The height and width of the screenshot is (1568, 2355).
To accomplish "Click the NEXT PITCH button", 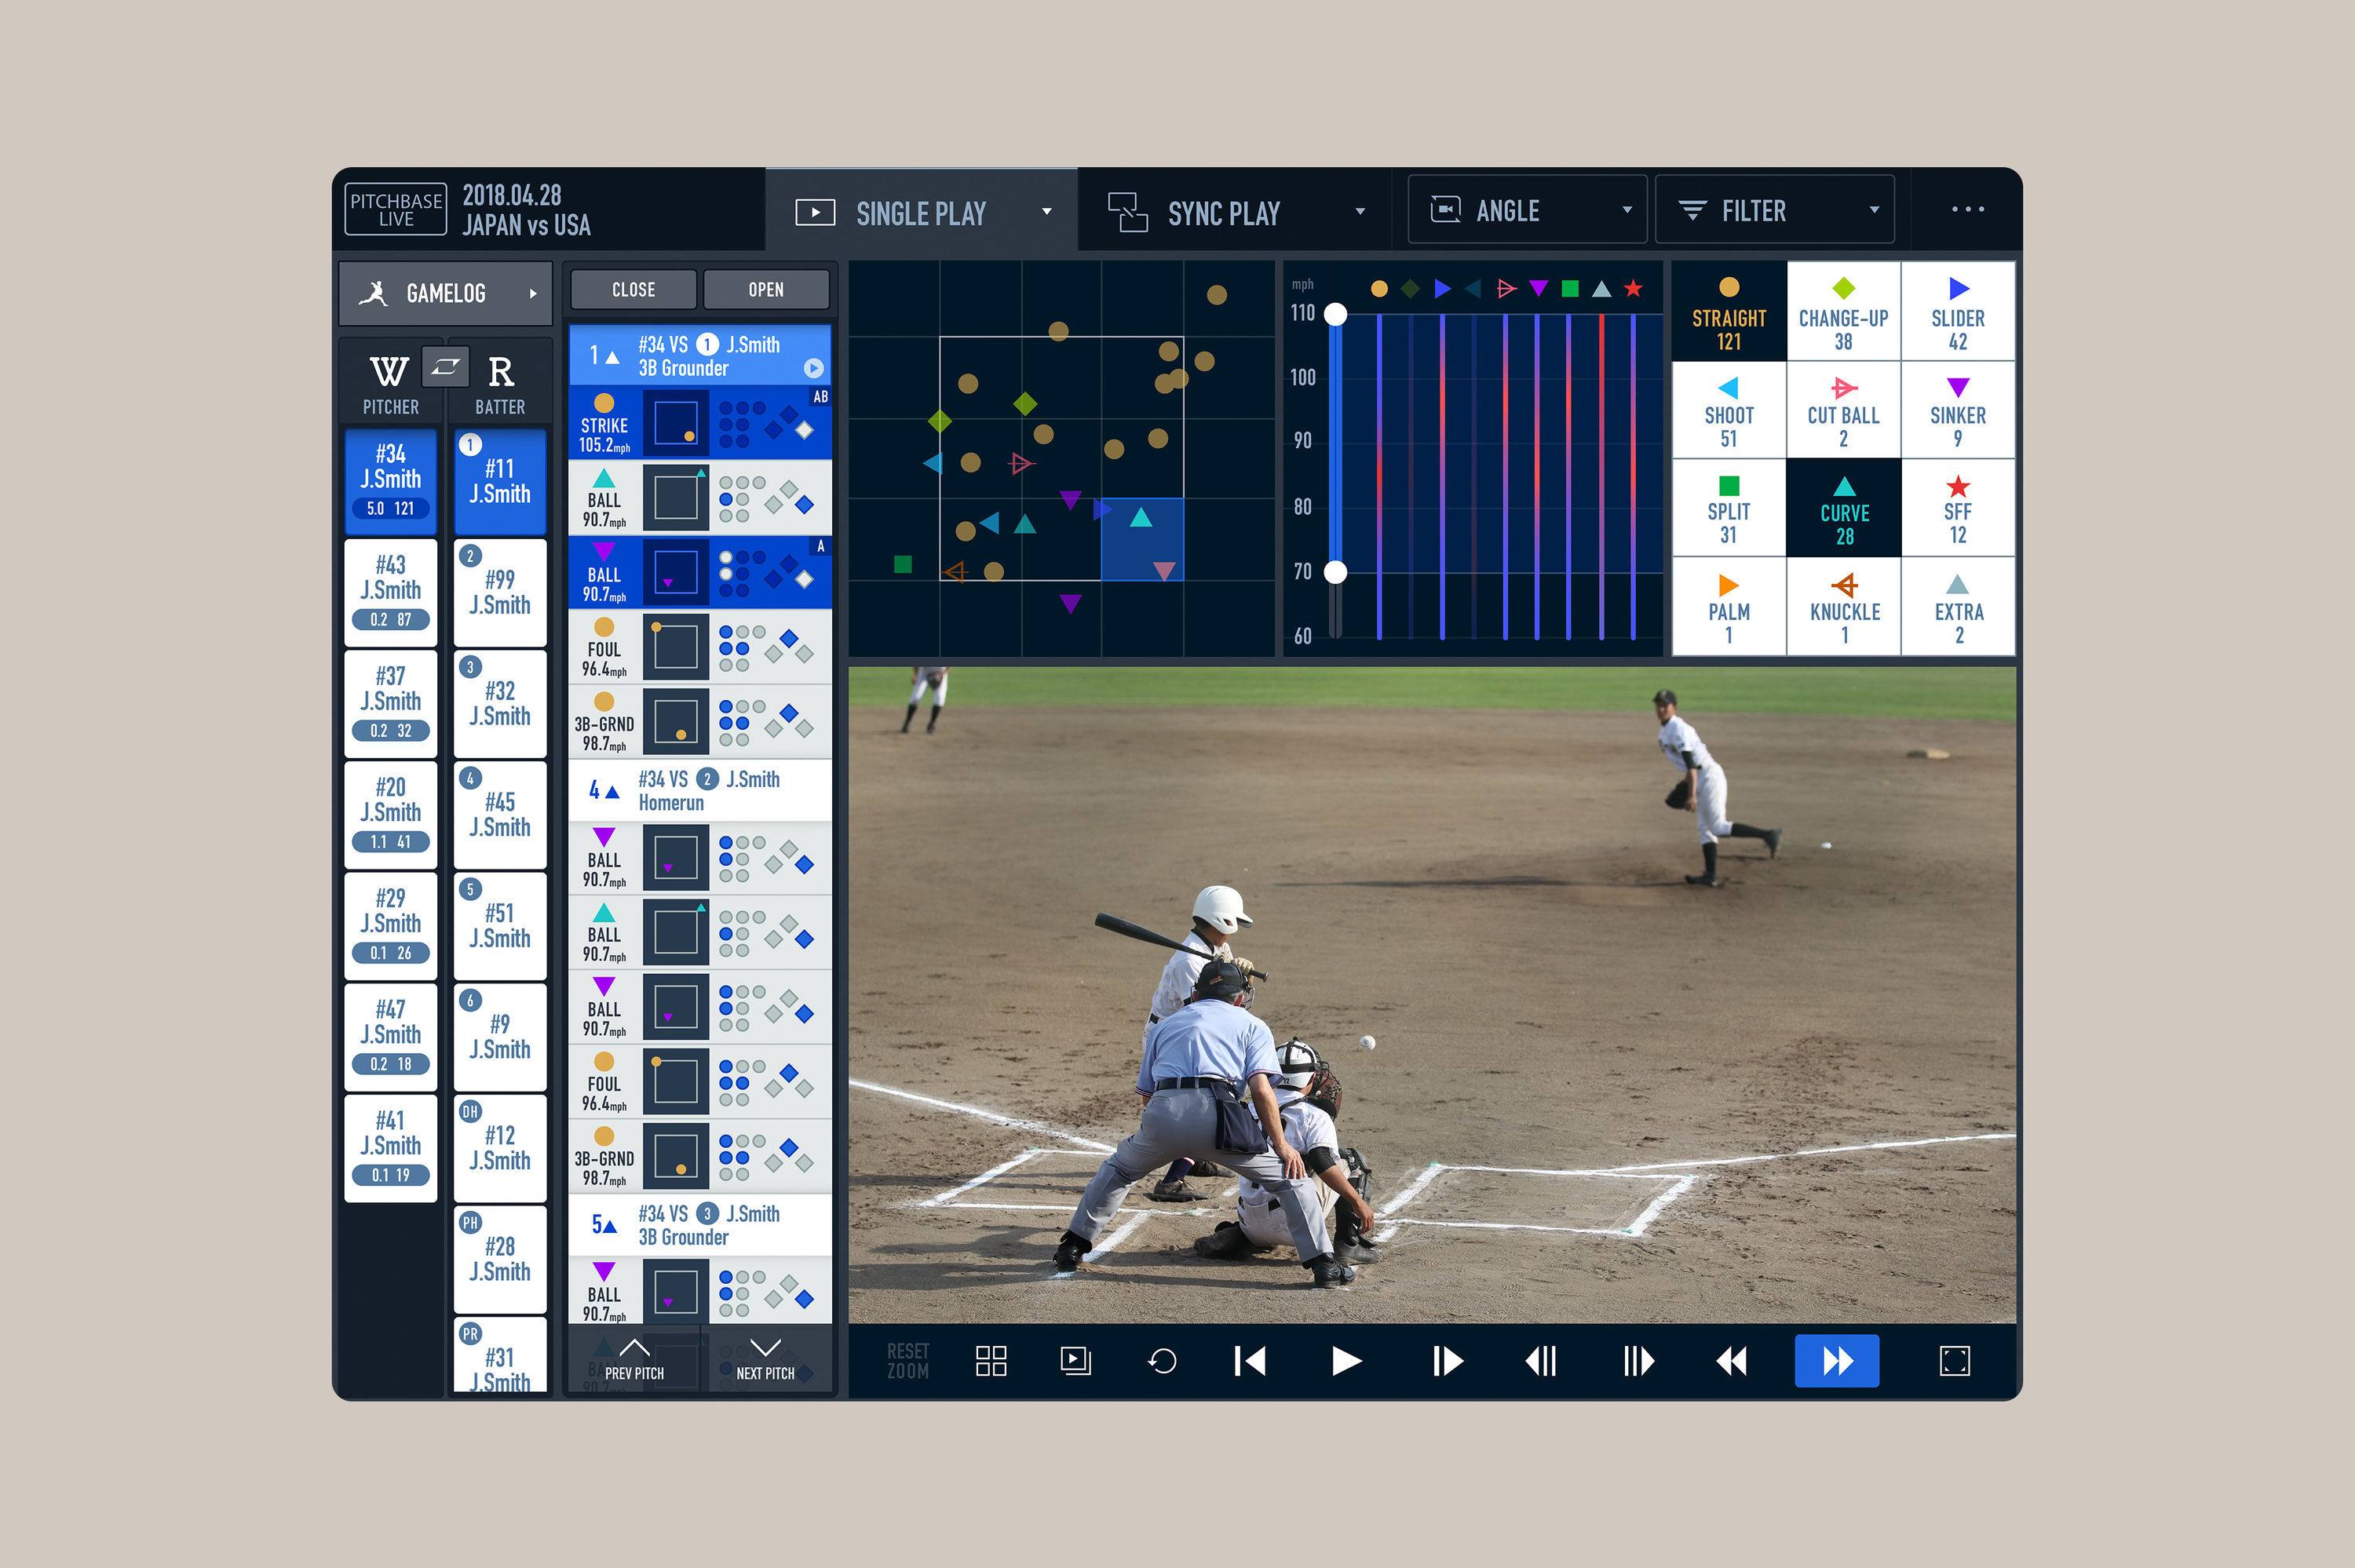I will click(765, 1359).
